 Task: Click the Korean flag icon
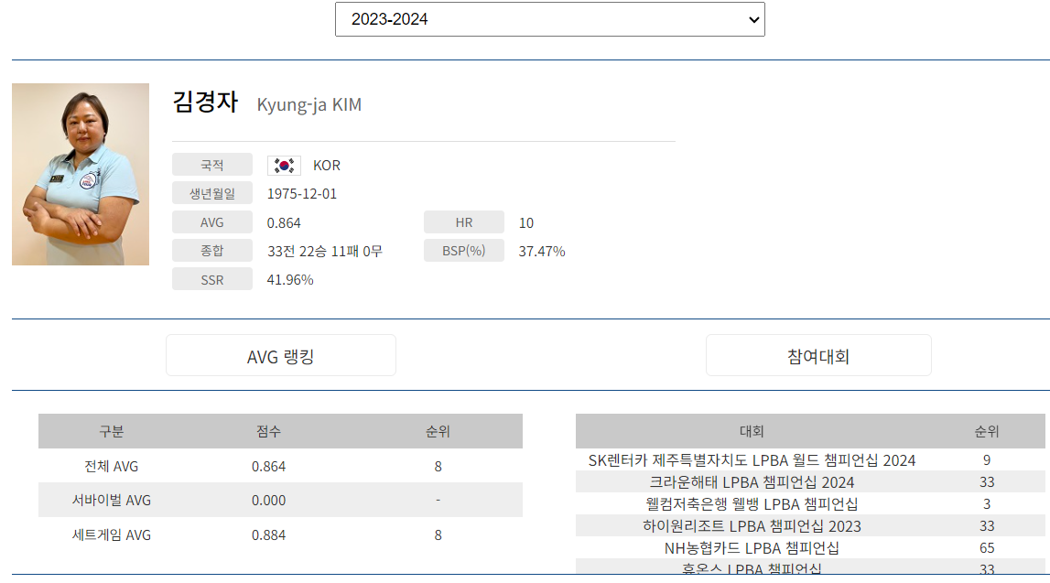tap(282, 164)
